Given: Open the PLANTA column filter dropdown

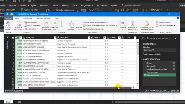Looking at the screenshot, I should pos(105,38).
